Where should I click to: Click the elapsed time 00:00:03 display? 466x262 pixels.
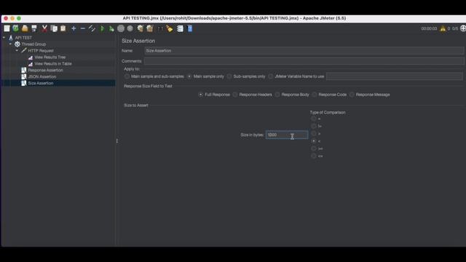[x=429, y=28]
